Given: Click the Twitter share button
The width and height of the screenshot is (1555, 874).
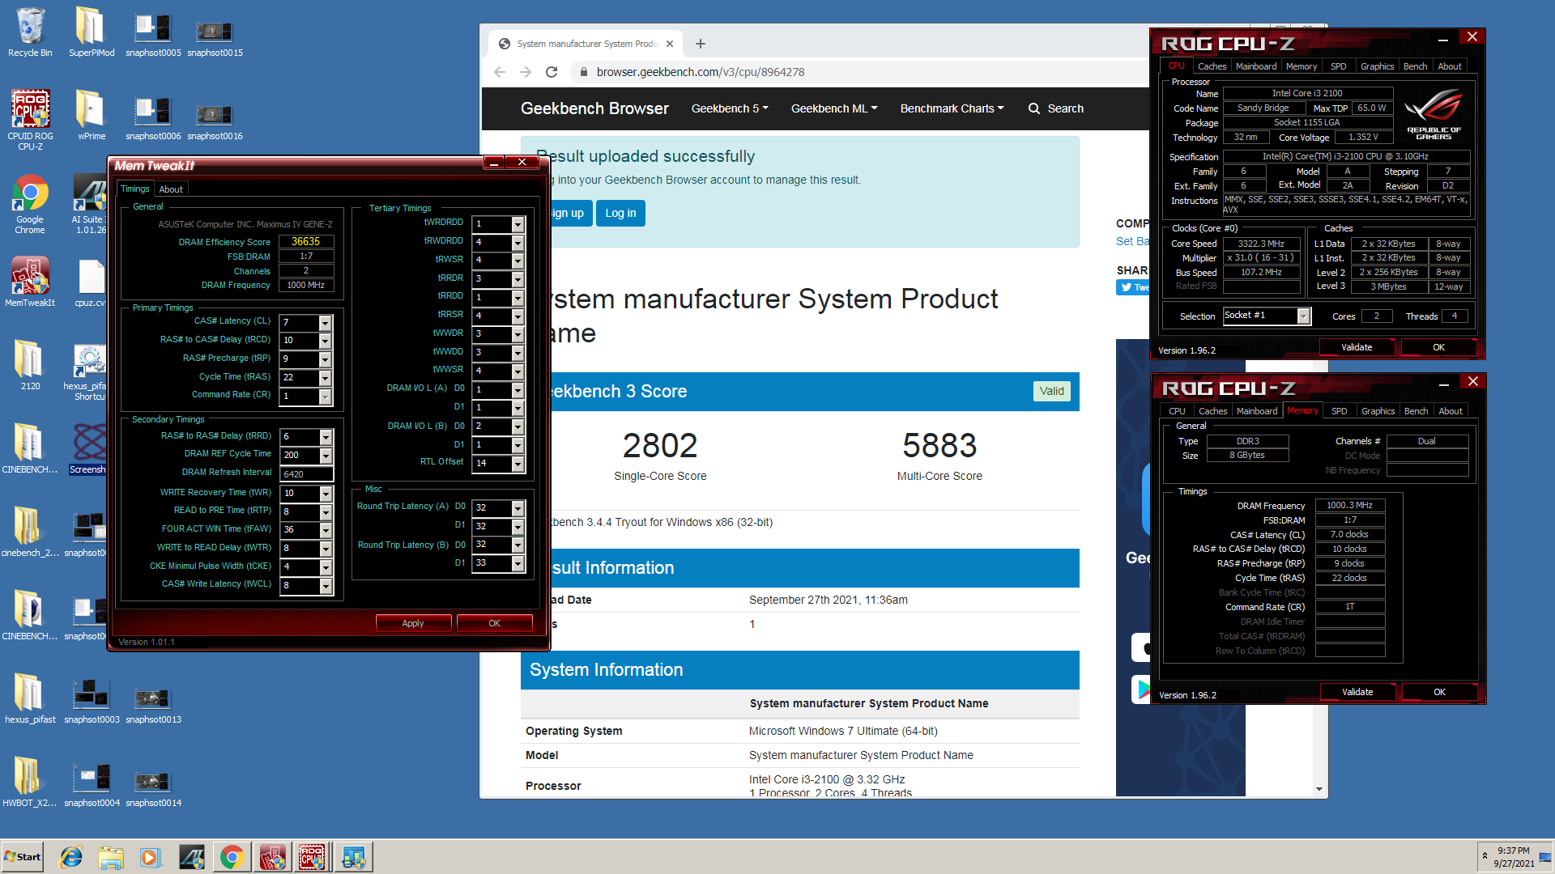Looking at the screenshot, I should point(1133,287).
